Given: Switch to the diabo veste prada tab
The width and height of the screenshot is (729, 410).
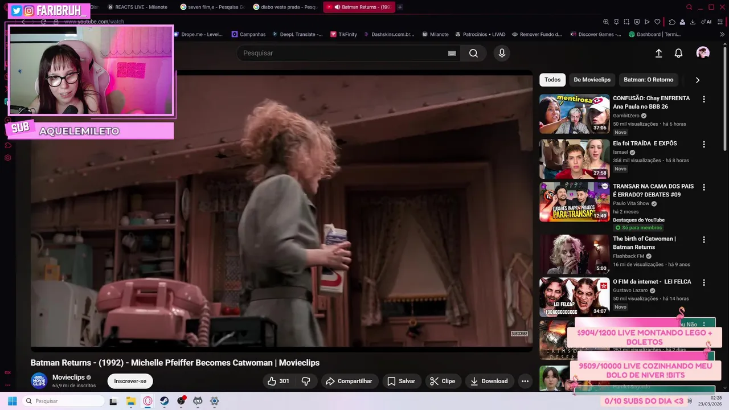Looking at the screenshot, I should click(285, 7).
